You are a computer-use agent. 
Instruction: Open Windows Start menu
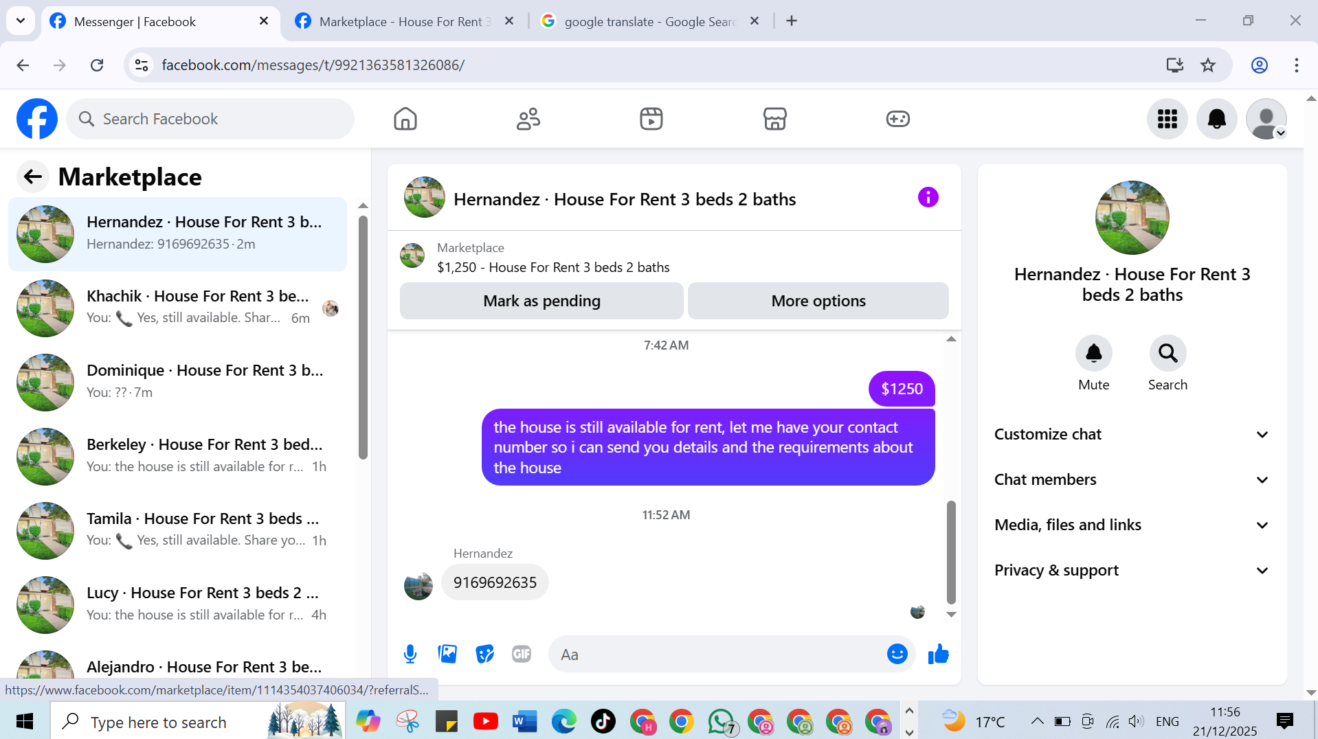(x=25, y=721)
